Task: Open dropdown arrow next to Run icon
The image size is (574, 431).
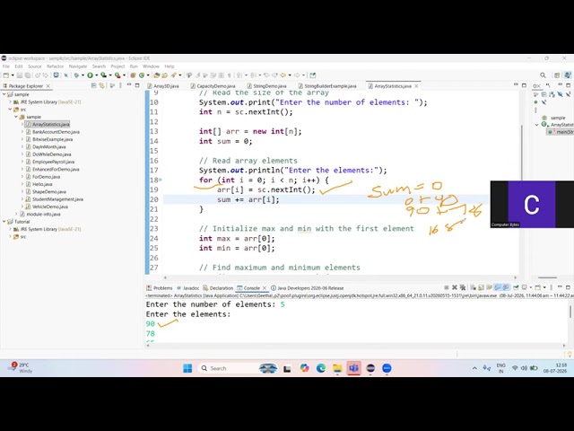Action: coord(96,75)
